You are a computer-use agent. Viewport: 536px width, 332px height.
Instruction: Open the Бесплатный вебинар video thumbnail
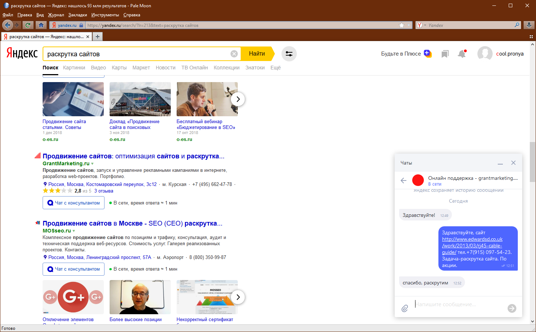pyautogui.click(x=207, y=99)
